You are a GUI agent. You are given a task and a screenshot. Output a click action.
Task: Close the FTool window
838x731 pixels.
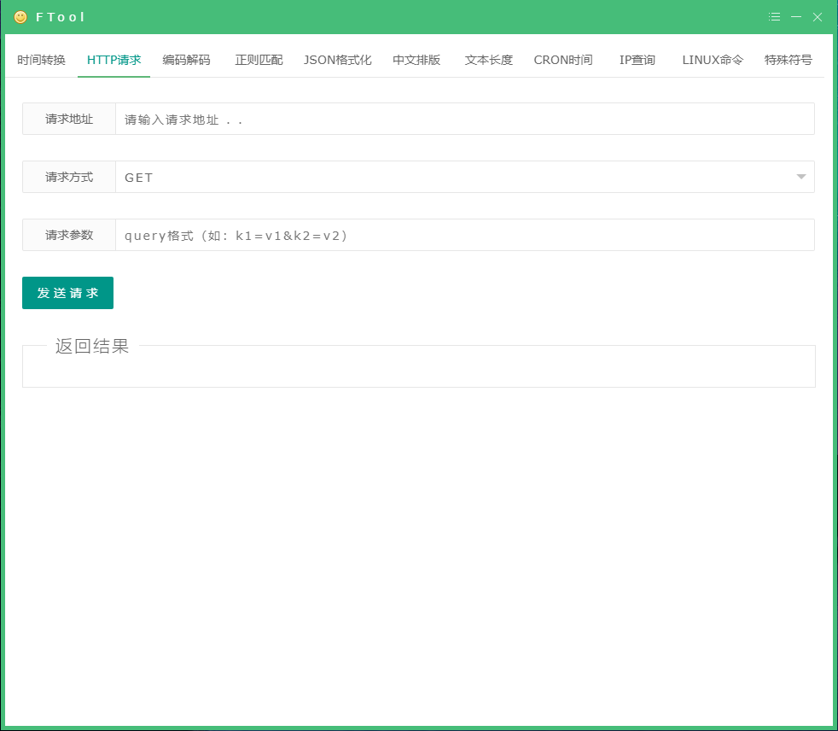click(x=818, y=17)
